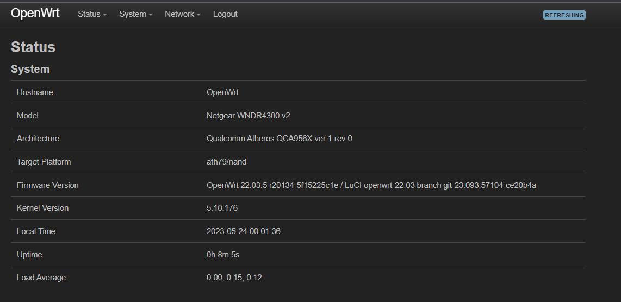Click the OpenWrt brand logo link

[x=35, y=14]
